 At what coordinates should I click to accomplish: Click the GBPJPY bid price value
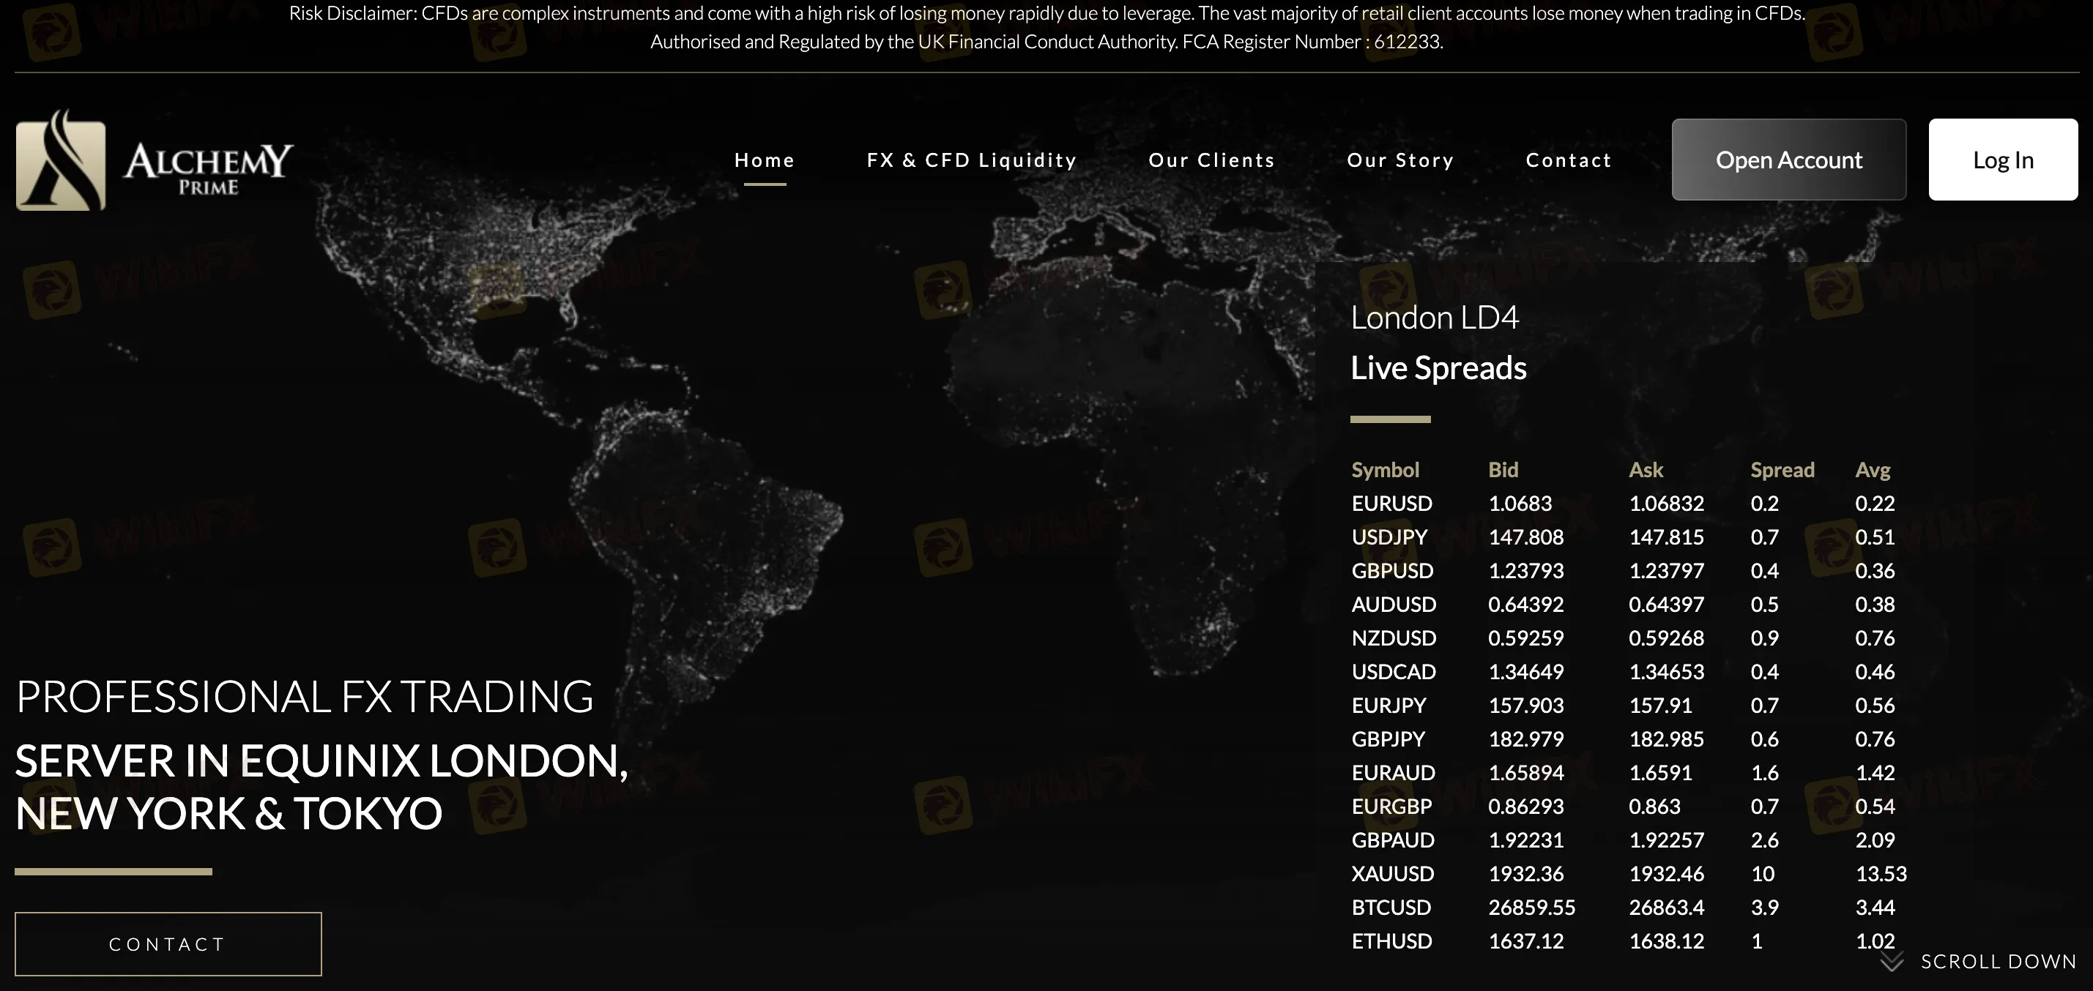point(1527,738)
